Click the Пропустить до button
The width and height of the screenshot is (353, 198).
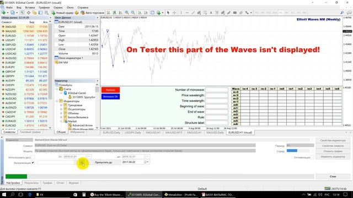(103, 162)
